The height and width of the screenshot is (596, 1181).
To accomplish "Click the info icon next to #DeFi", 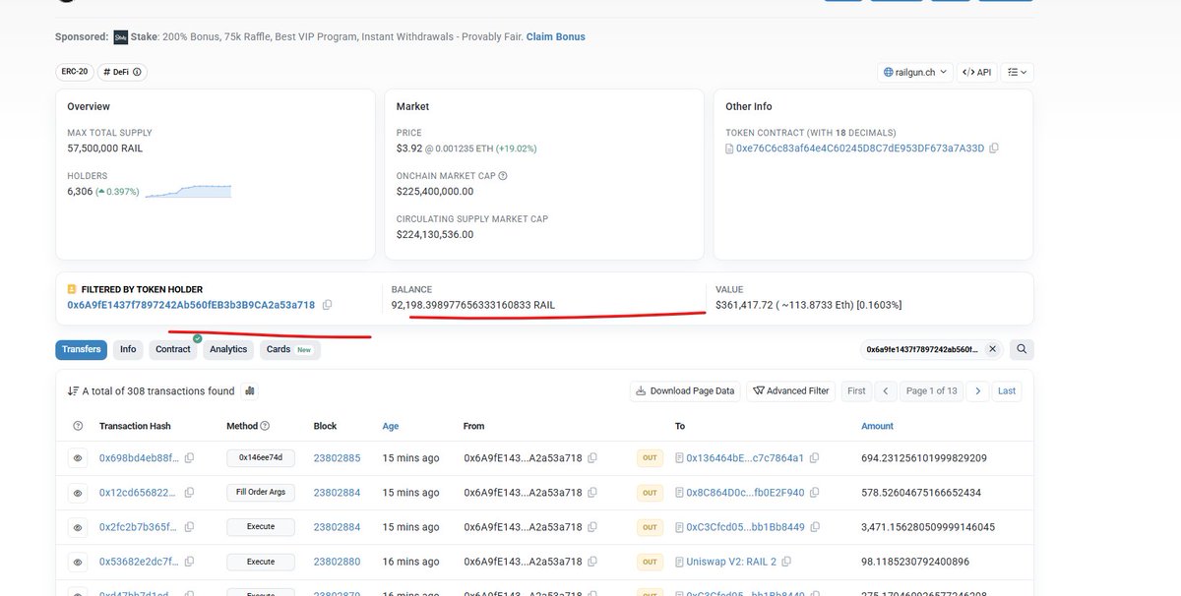I will [137, 71].
